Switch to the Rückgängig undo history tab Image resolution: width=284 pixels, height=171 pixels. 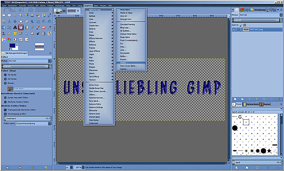pyautogui.click(x=258, y=10)
